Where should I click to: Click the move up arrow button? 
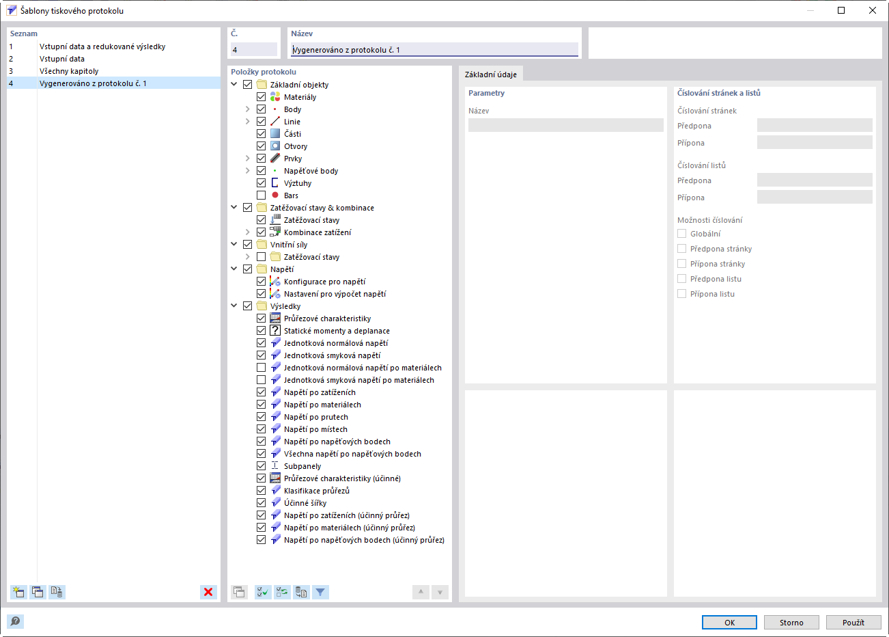tap(421, 592)
